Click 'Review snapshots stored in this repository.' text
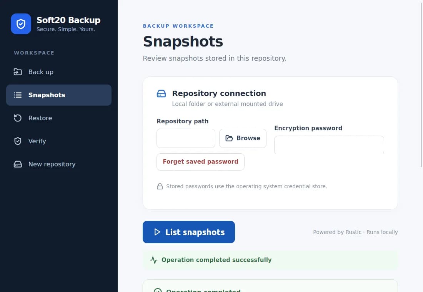This screenshot has width=423, height=292. [215, 58]
